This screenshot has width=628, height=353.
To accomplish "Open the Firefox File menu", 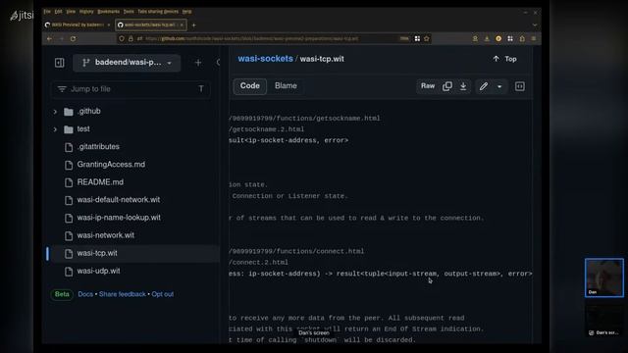I will point(47,12).
